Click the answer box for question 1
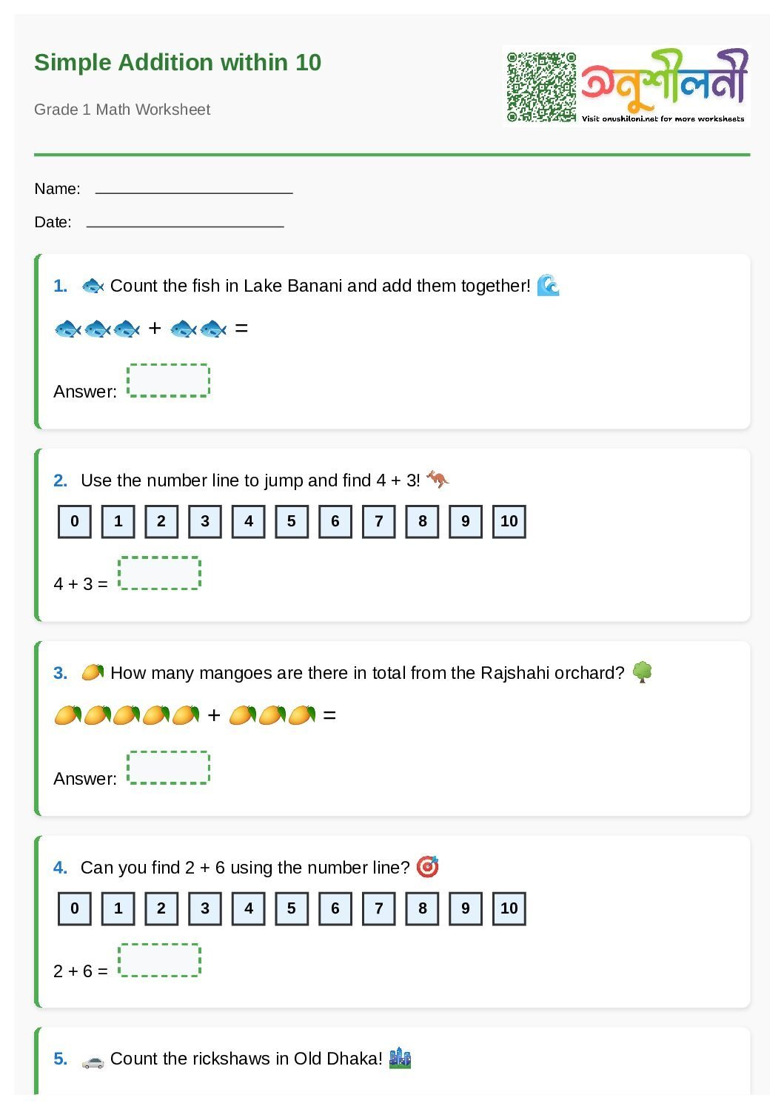 tap(169, 381)
